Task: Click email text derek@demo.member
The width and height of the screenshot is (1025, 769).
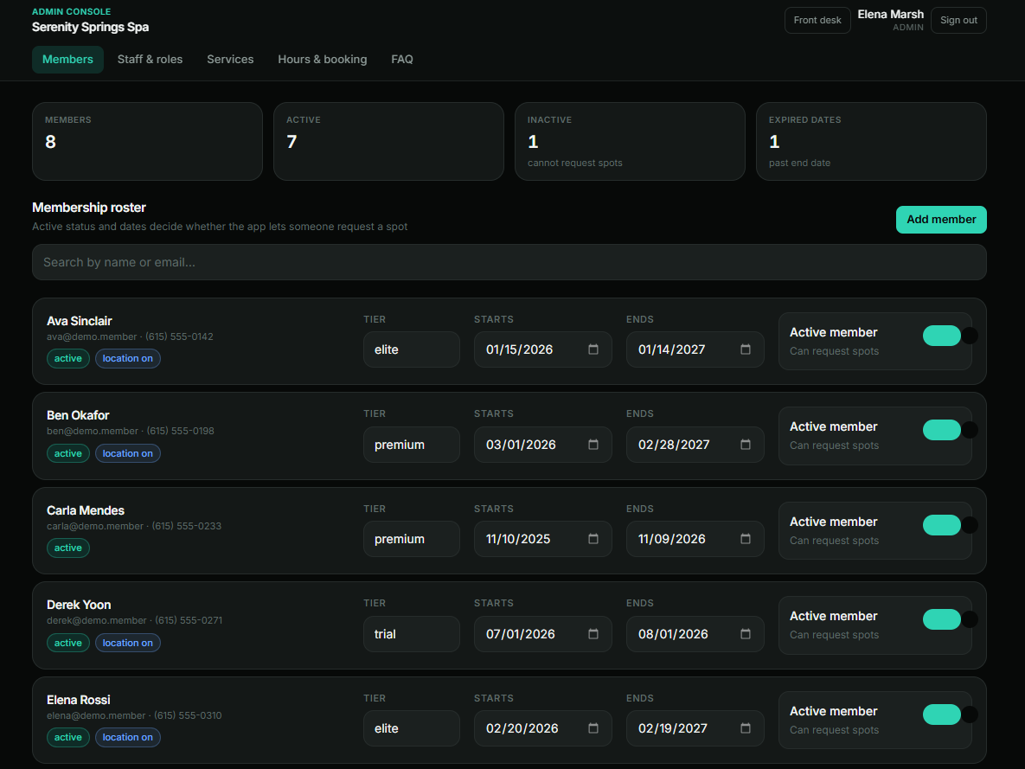Action: pos(97,620)
